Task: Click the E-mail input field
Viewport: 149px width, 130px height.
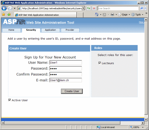Action: point(66,80)
